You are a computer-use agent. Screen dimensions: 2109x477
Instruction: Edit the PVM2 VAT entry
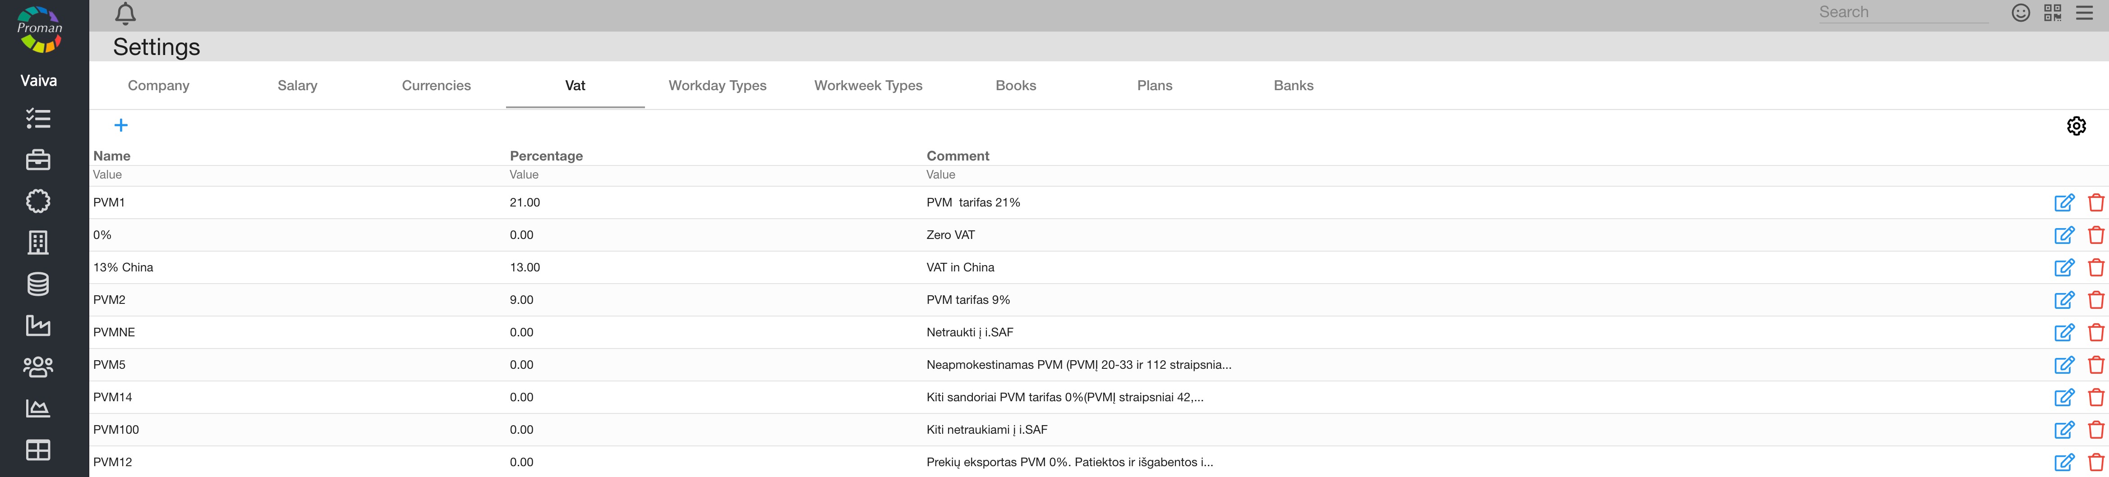point(2064,300)
